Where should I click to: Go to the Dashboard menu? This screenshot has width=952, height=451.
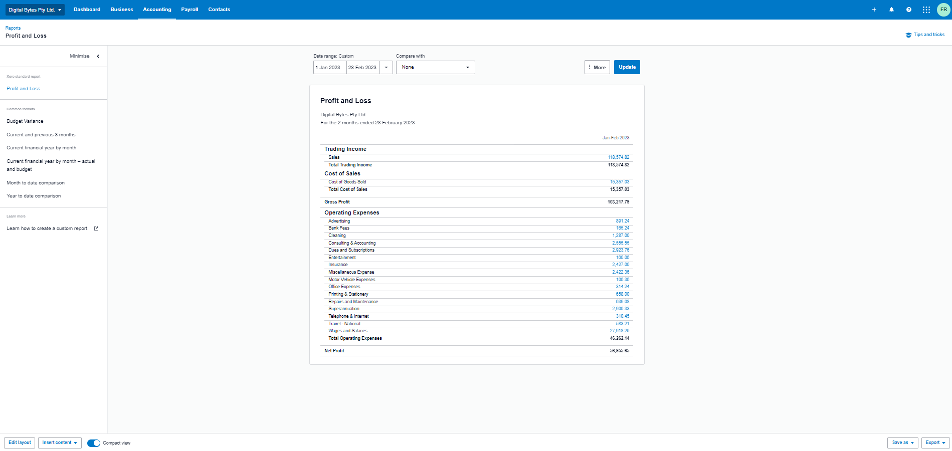tap(87, 10)
